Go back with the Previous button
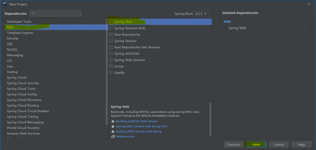Image resolution: width=316 pixels, height=150 pixels. [x=233, y=144]
